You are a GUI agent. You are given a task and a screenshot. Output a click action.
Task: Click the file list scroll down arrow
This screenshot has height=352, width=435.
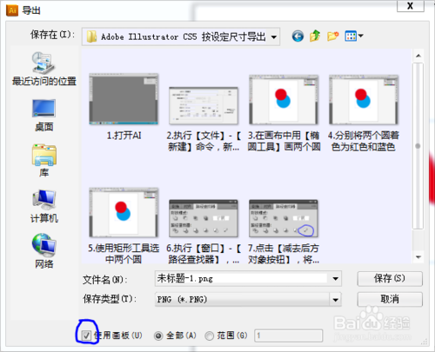pyautogui.click(x=418, y=256)
